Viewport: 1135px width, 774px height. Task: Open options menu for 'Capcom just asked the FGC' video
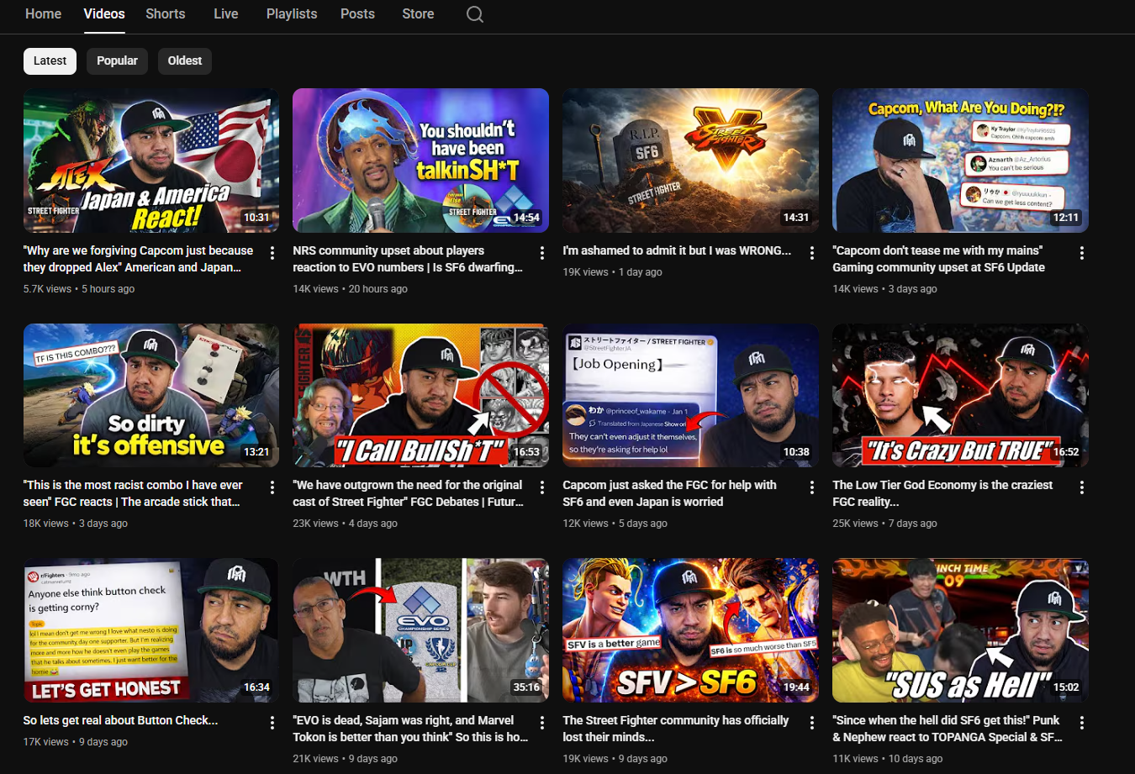(812, 487)
